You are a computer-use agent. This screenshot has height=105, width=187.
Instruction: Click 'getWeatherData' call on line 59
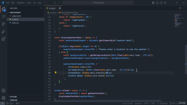click(96, 93)
